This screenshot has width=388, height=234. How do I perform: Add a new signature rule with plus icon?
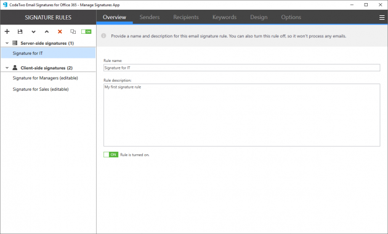click(7, 31)
